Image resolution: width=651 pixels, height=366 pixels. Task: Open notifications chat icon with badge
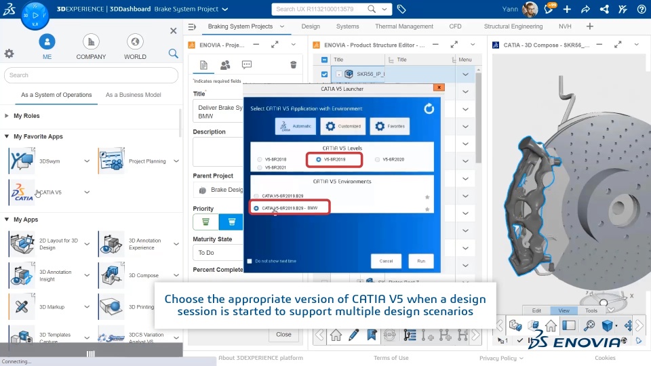549,9
